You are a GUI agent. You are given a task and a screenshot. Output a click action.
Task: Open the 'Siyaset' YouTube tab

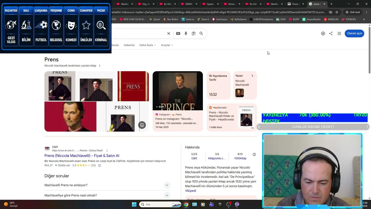(210, 4)
